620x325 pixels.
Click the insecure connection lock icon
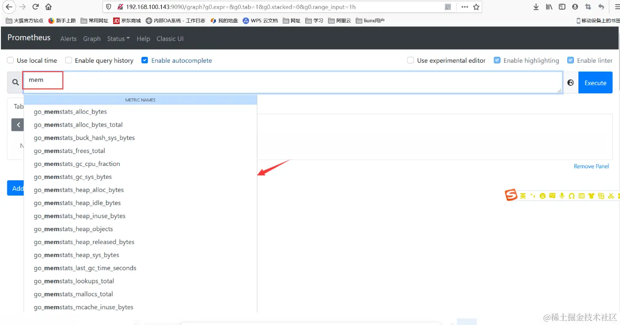point(120,7)
